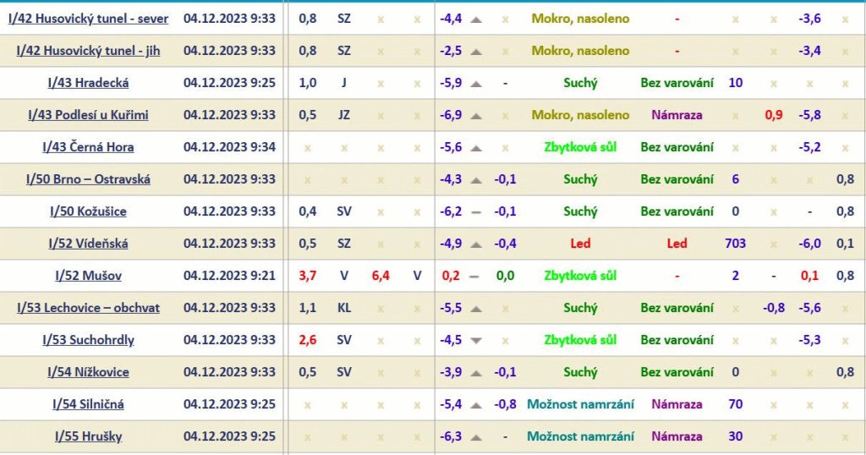The width and height of the screenshot is (866, 455).
Task: Click the rising trend arrow in I/55 Hrušky row
Action: (x=476, y=436)
